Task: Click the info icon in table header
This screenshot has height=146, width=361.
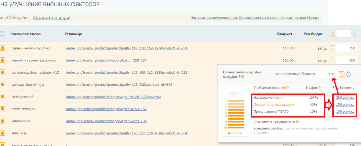Action: click(2, 34)
